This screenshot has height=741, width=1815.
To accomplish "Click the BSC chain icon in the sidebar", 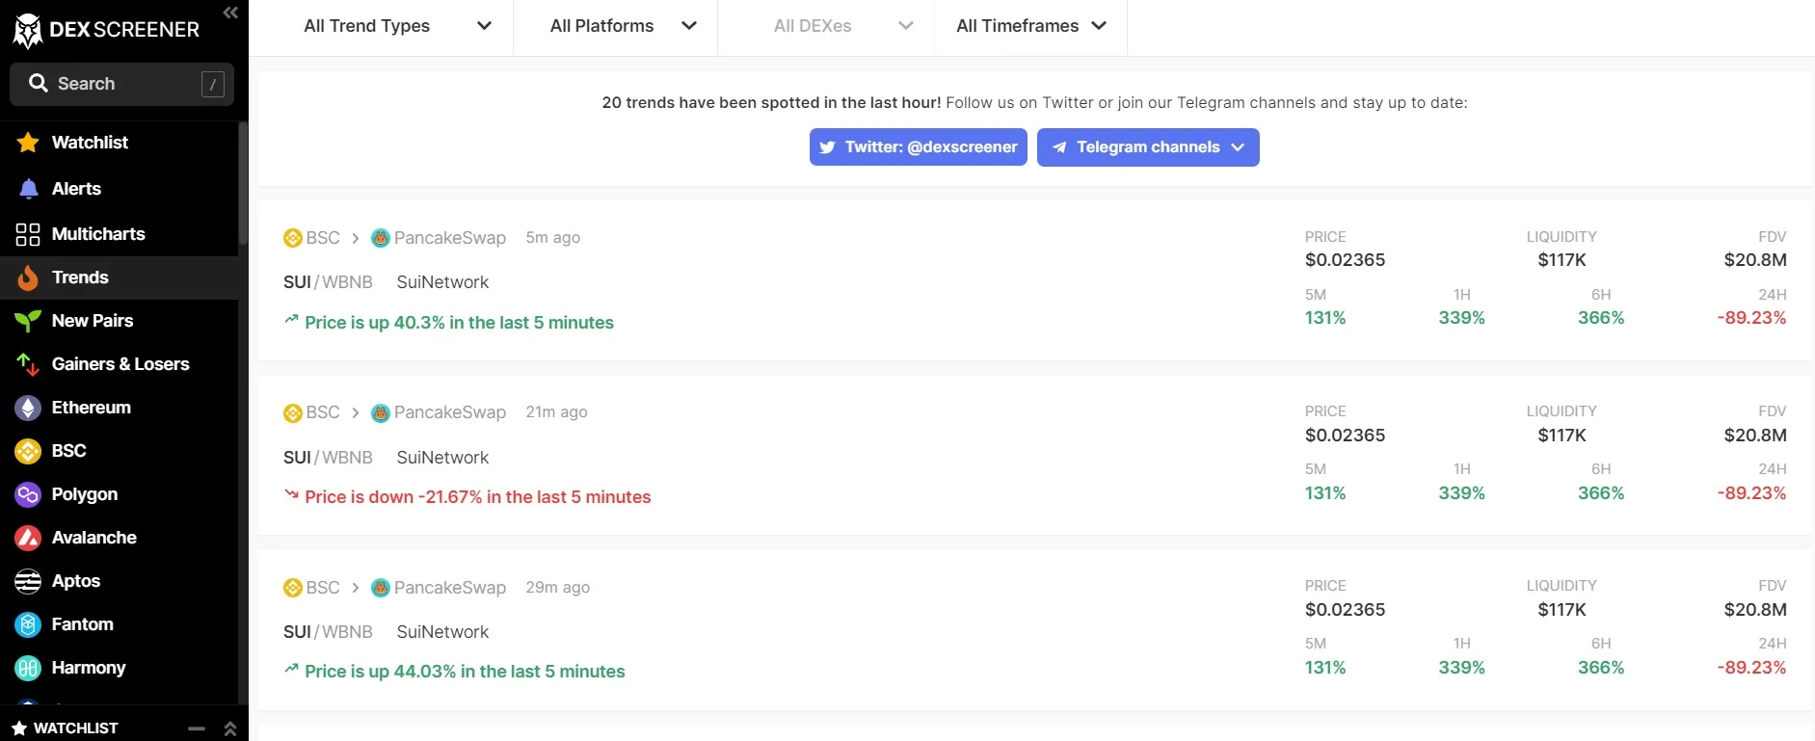I will point(28,451).
